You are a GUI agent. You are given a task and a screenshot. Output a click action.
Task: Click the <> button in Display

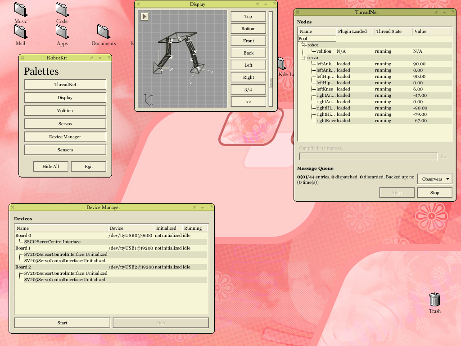(249, 102)
